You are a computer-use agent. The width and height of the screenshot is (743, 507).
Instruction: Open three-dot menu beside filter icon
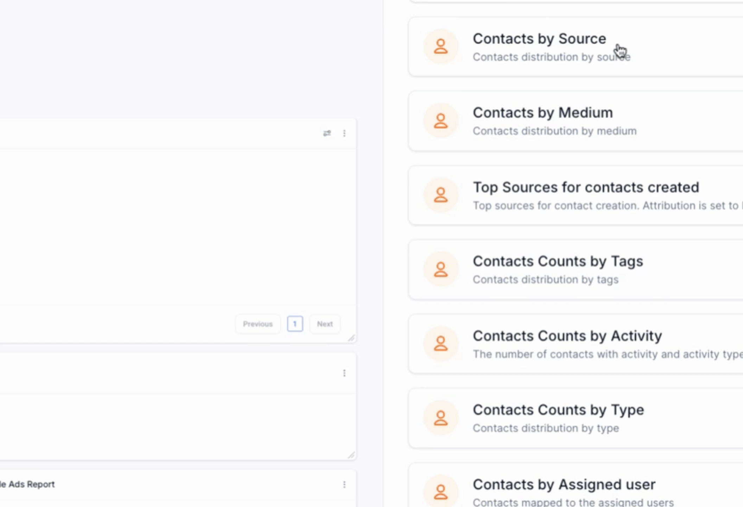(344, 133)
